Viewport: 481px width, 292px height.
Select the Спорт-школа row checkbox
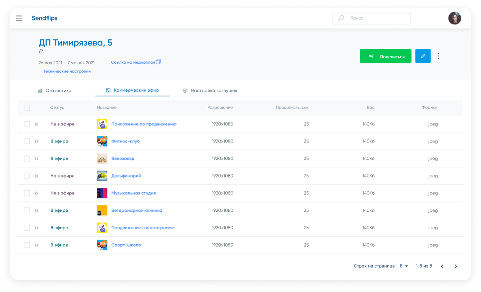pyautogui.click(x=27, y=245)
